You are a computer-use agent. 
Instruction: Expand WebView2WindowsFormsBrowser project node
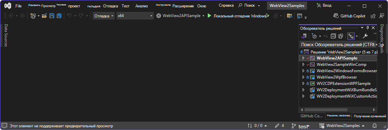303,71
